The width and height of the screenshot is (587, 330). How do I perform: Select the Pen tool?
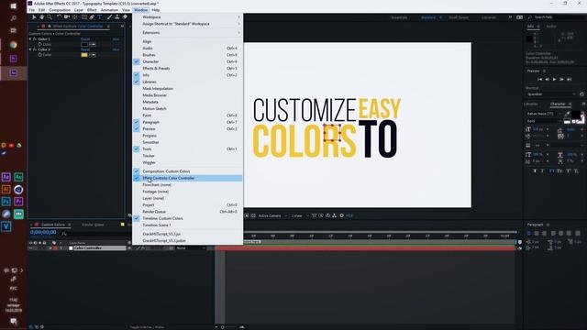(92, 17)
